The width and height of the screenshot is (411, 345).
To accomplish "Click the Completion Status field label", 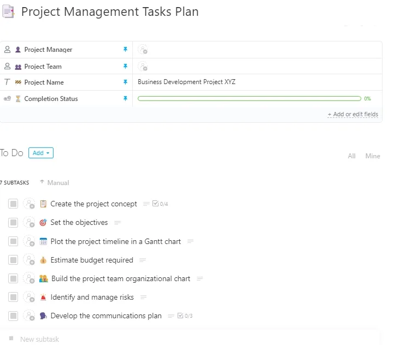I will pyautogui.click(x=51, y=99).
